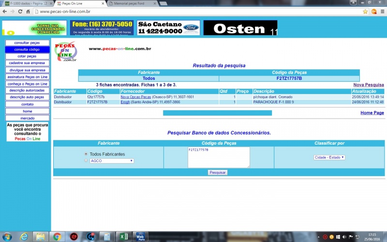Open the 'Cidade - Estado' sort dropdown
The width and height of the screenshot is (387, 242).
329,157
